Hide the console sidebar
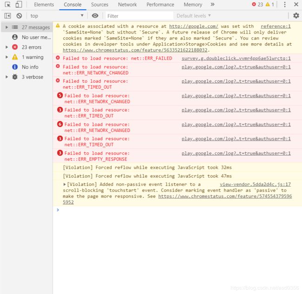The height and width of the screenshot is (294, 302). 8,16
